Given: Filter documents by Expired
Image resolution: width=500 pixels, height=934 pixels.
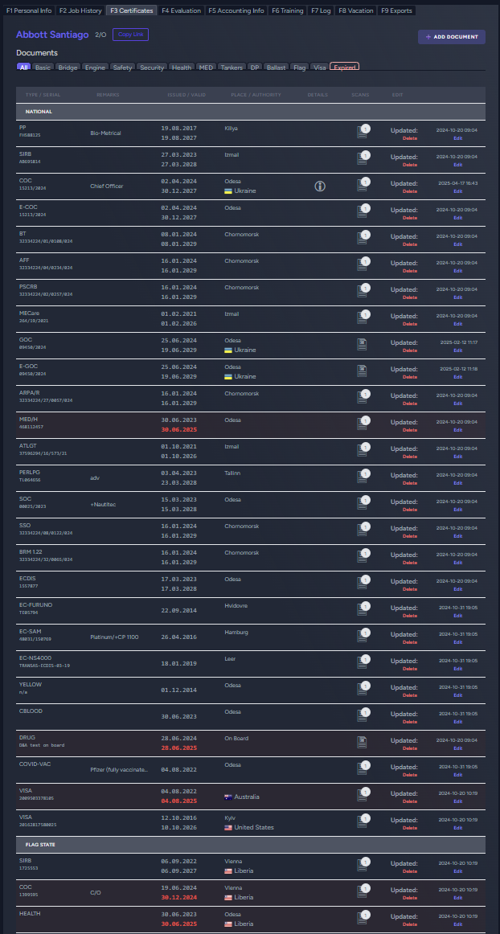Looking at the screenshot, I should point(344,68).
